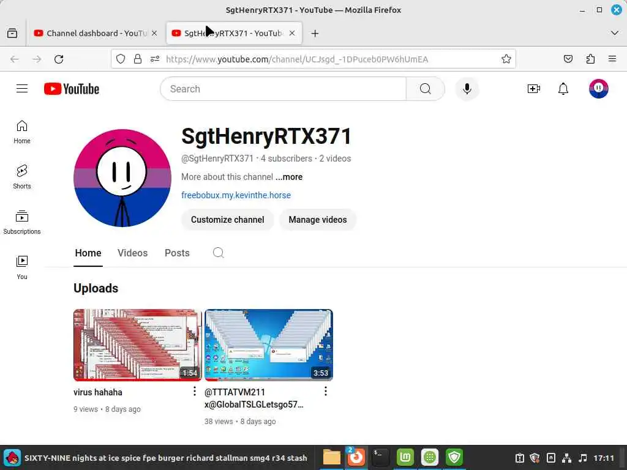
Task: Click the search magnifier button
Action: [426, 89]
